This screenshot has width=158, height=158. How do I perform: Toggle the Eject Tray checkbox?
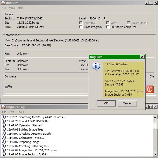pos(81,23)
